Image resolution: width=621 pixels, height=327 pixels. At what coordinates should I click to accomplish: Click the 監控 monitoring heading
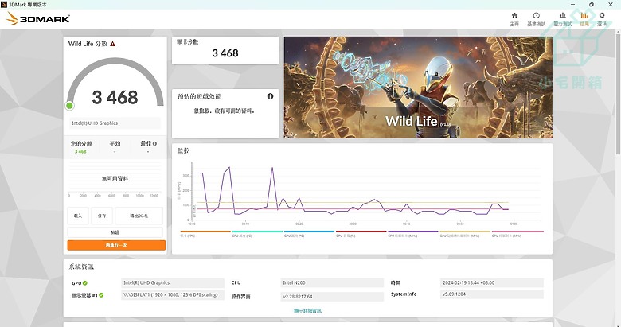click(183, 150)
